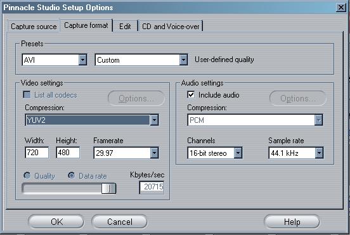Screen dimensions: 350x235
Task: Switch to the Capture source tab
Action: (x=34, y=27)
